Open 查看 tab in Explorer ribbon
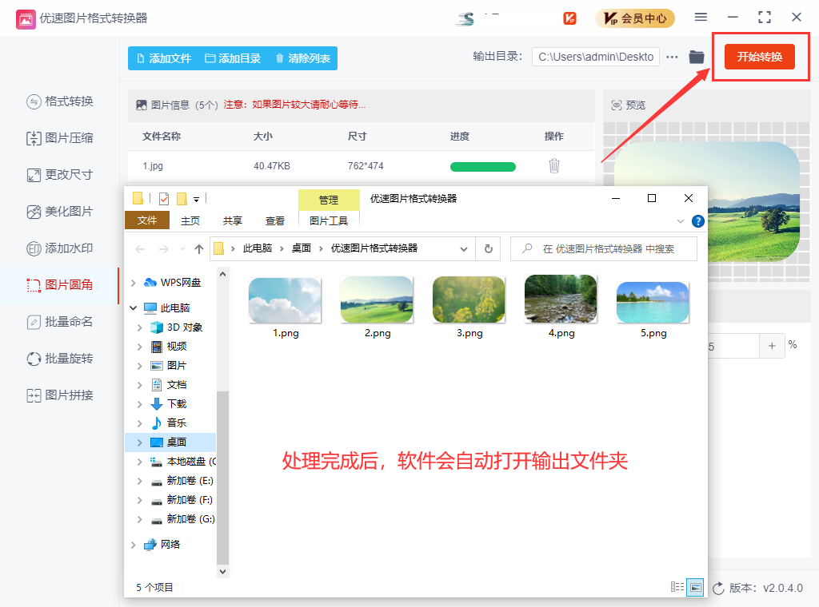The width and height of the screenshot is (819, 607). [275, 220]
